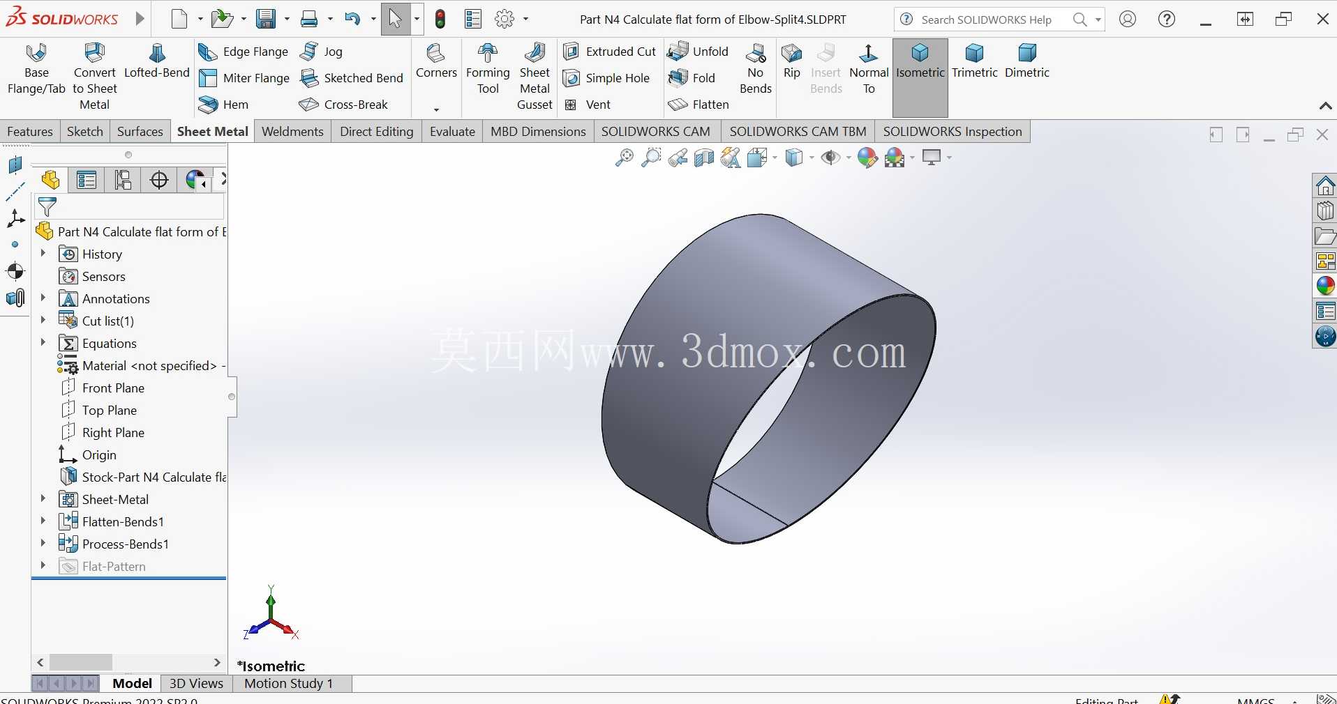Click the Undo icon
This screenshot has width=1337, height=704.
point(352,19)
